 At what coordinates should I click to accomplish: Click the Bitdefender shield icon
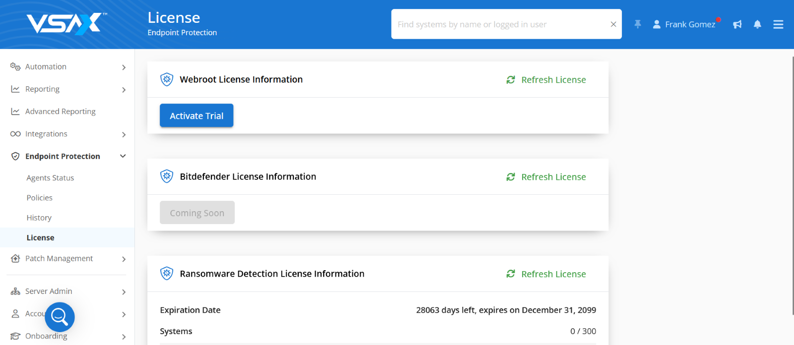tap(167, 176)
